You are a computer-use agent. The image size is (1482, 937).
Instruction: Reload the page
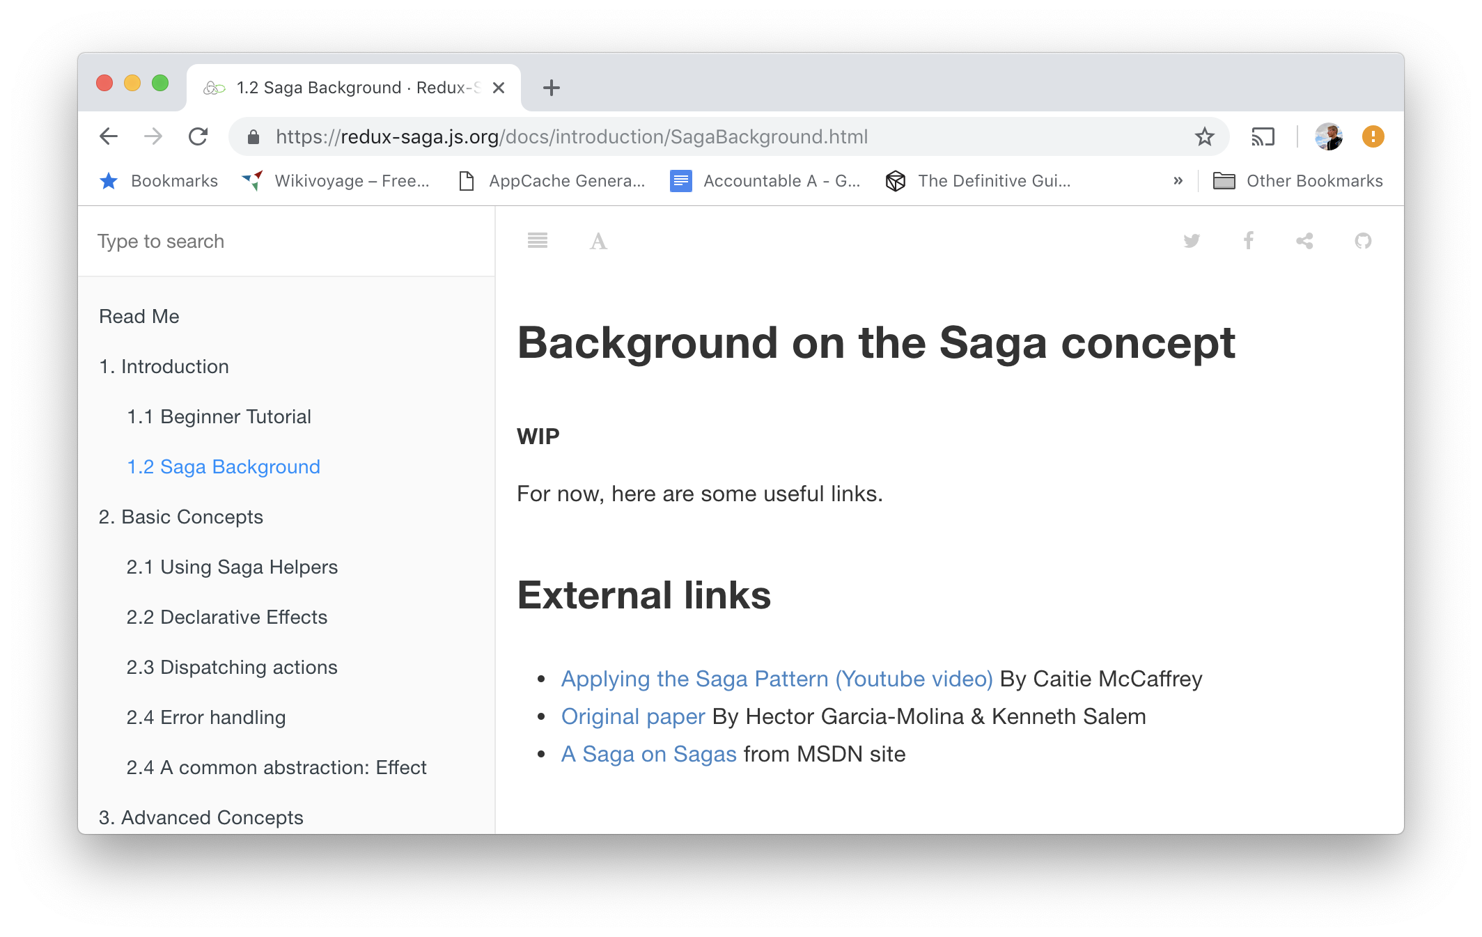(x=198, y=136)
